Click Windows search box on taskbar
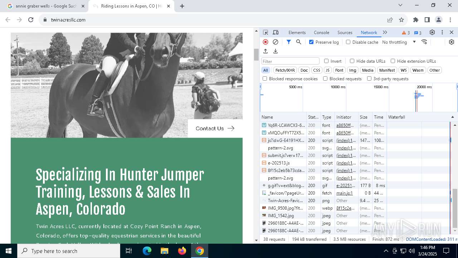 69,251
